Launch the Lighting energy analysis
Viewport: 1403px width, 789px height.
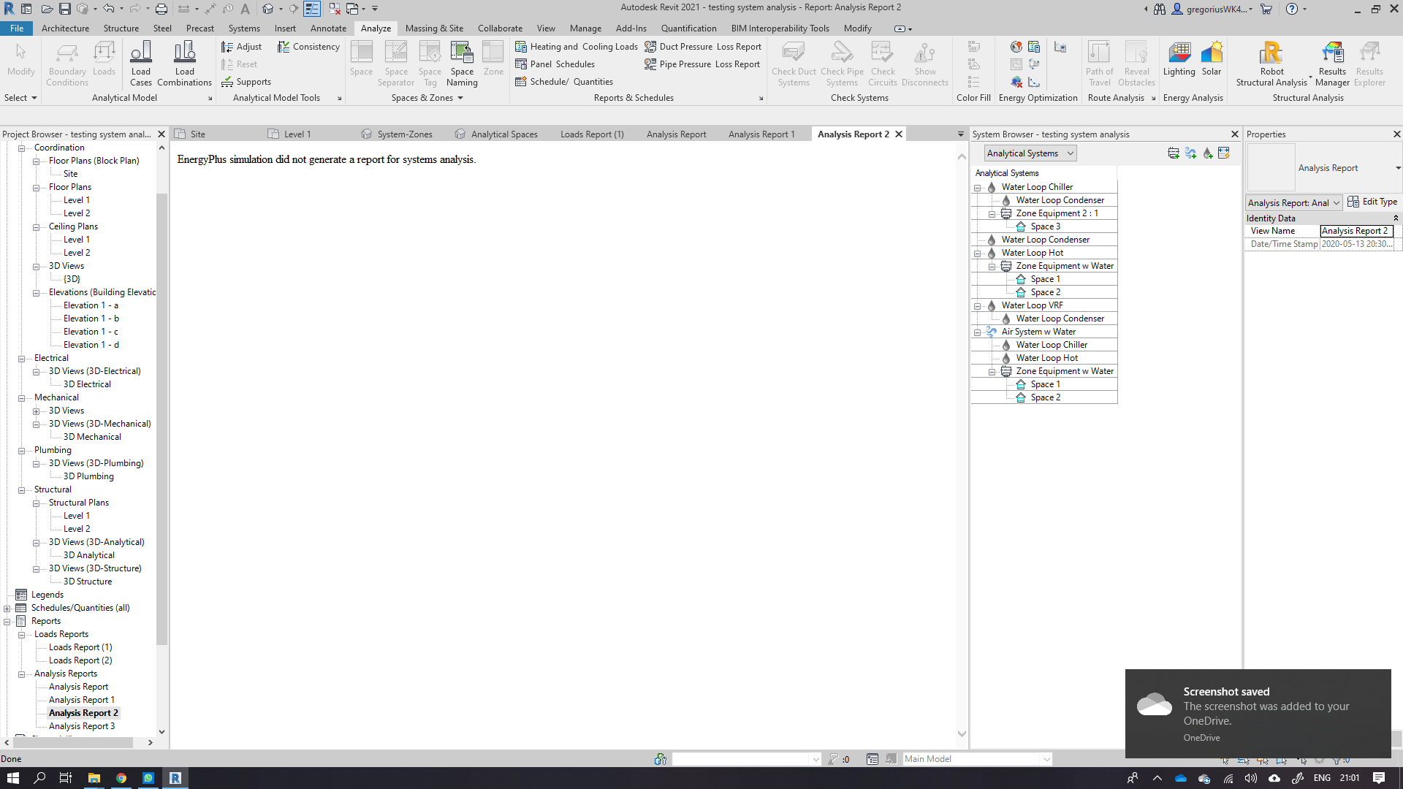[1179, 58]
